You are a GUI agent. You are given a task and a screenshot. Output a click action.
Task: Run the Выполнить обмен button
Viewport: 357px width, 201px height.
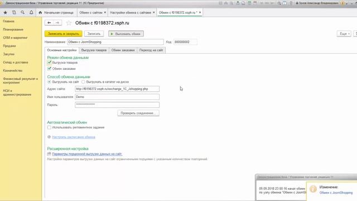[126, 33]
